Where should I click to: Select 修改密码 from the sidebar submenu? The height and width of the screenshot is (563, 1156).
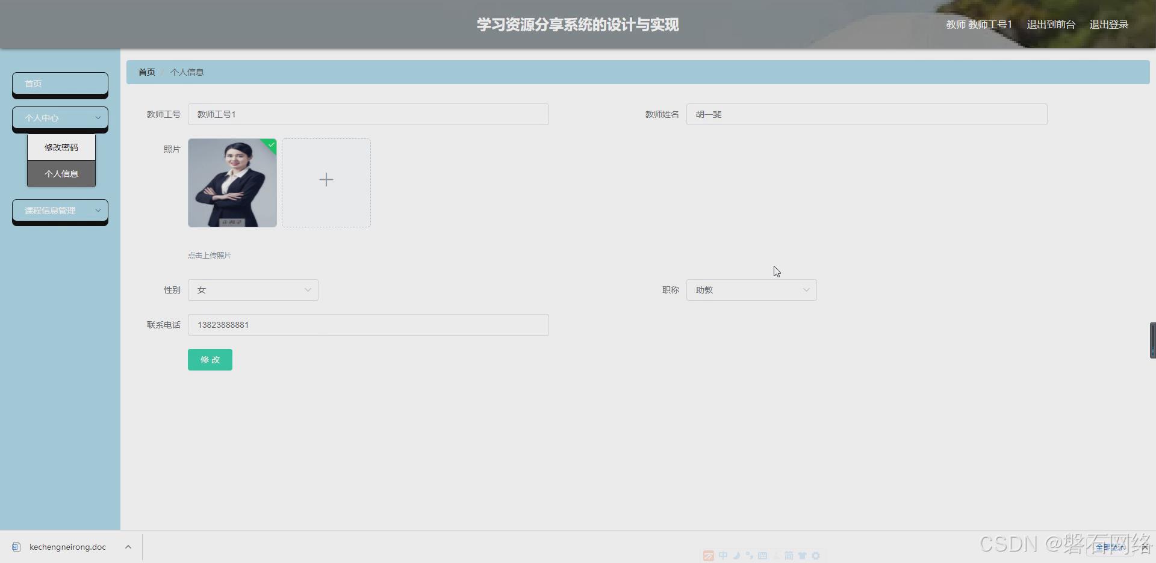[61, 147]
